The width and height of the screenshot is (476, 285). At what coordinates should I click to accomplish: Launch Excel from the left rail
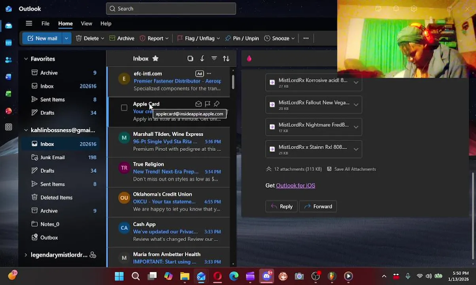click(9, 94)
